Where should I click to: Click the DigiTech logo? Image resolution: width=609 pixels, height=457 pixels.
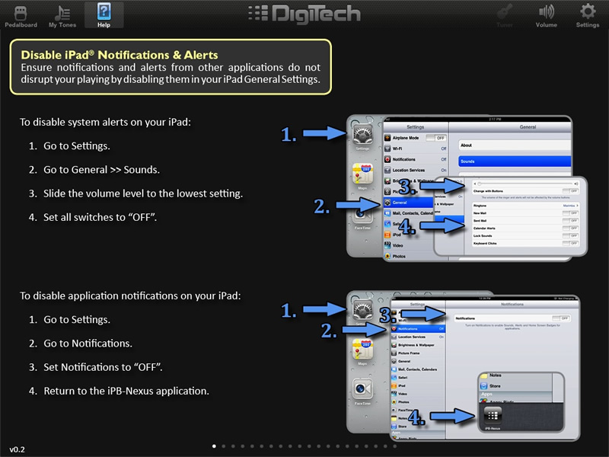tap(304, 14)
